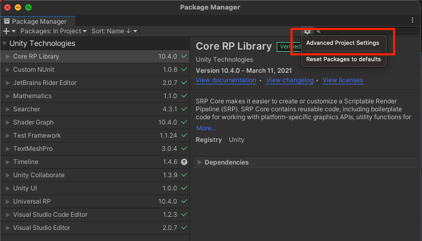
Task: Open the View licenses link
Action: [x=343, y=80]
